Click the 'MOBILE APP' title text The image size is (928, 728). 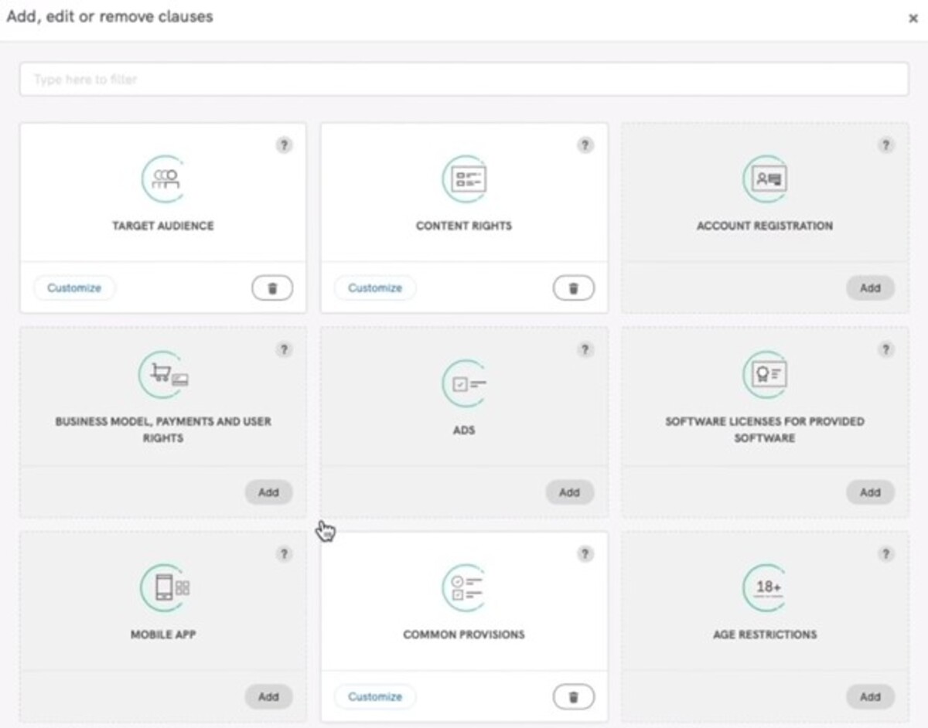(x=163, y=634)
